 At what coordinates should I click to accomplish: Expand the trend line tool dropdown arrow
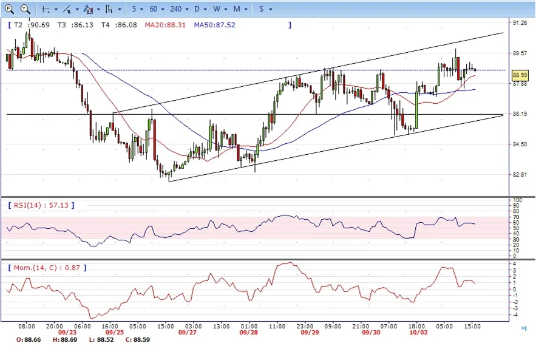[x=77, y=10]
